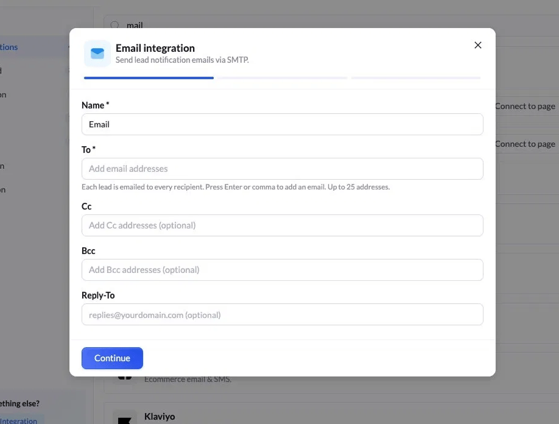Click the blue envelope icon in dialog header
The image size is (559, 424).
(97, 54)
